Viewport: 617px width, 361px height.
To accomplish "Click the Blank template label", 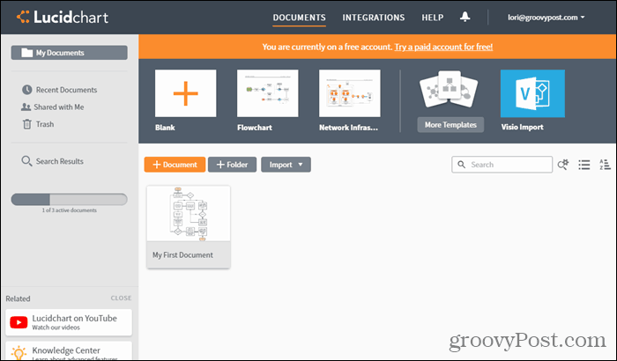I will point(165,128).
